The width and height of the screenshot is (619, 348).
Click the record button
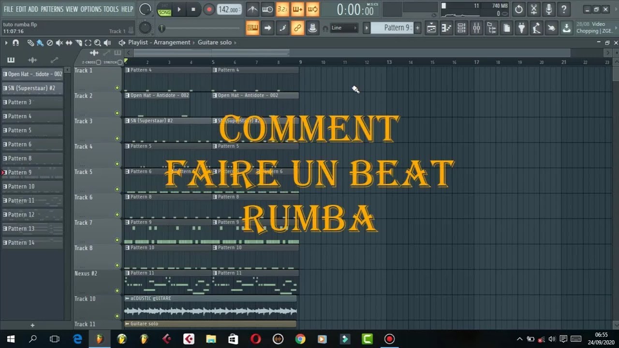tap(209, 9)
